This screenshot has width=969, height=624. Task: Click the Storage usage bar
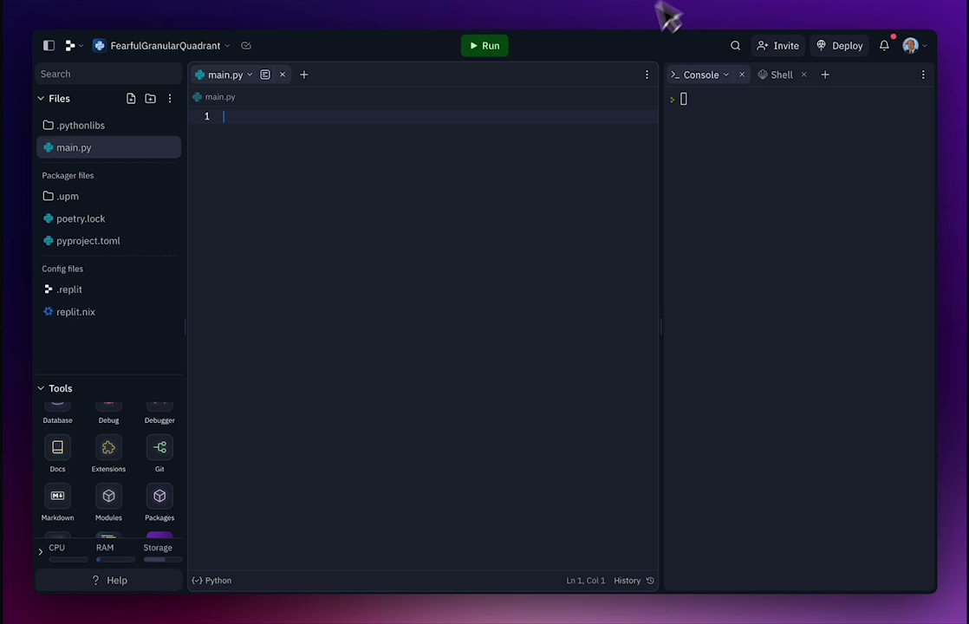163,560
